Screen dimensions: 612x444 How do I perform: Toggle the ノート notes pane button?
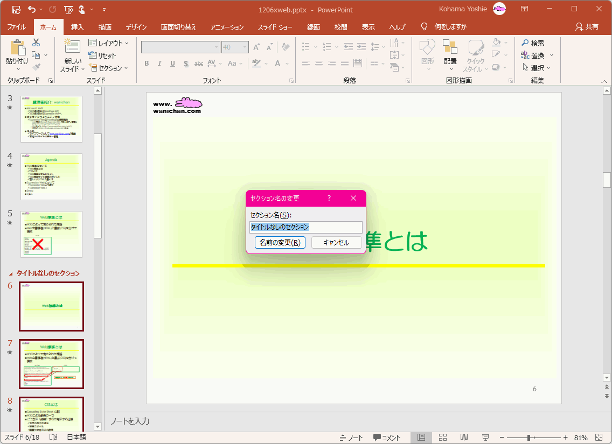352,438
